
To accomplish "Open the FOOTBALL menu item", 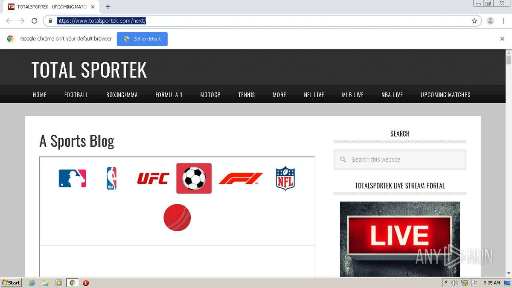I will click(x=76, y=95).
